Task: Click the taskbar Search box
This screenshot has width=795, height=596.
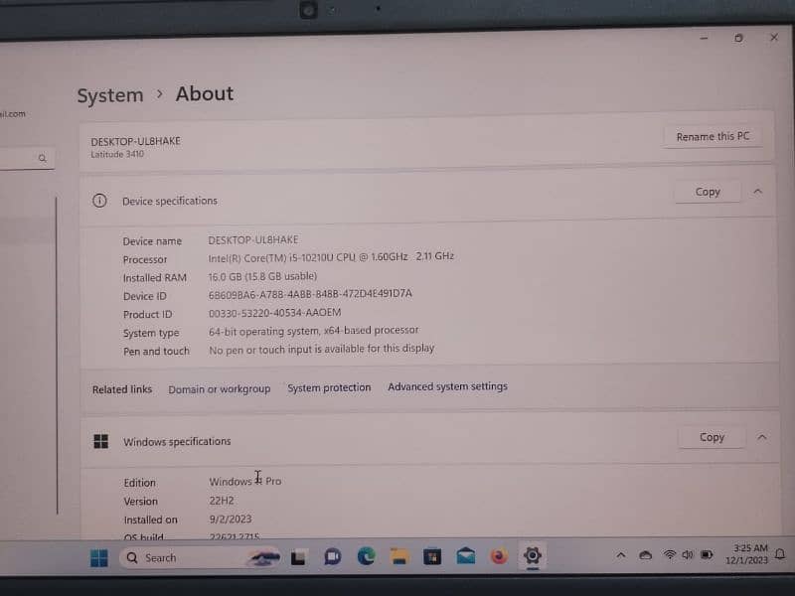Action: click(x=201, y=557)
